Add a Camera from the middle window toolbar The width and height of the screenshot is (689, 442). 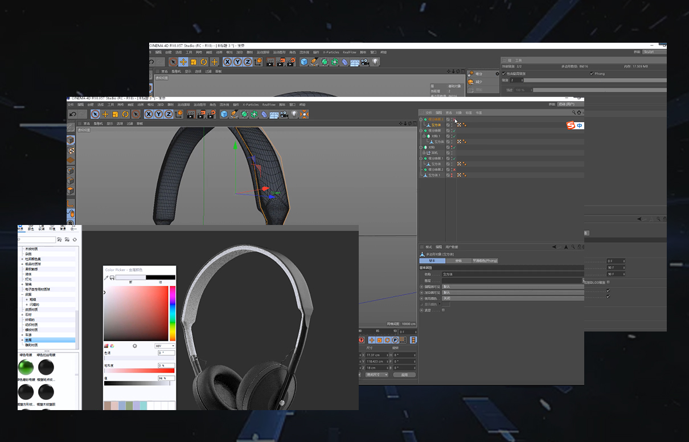(284, 114)
